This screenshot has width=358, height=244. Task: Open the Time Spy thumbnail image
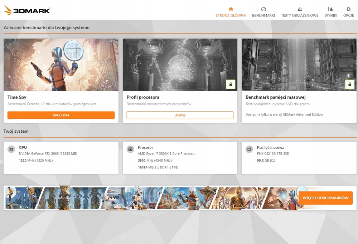click(x=61, y=65)
